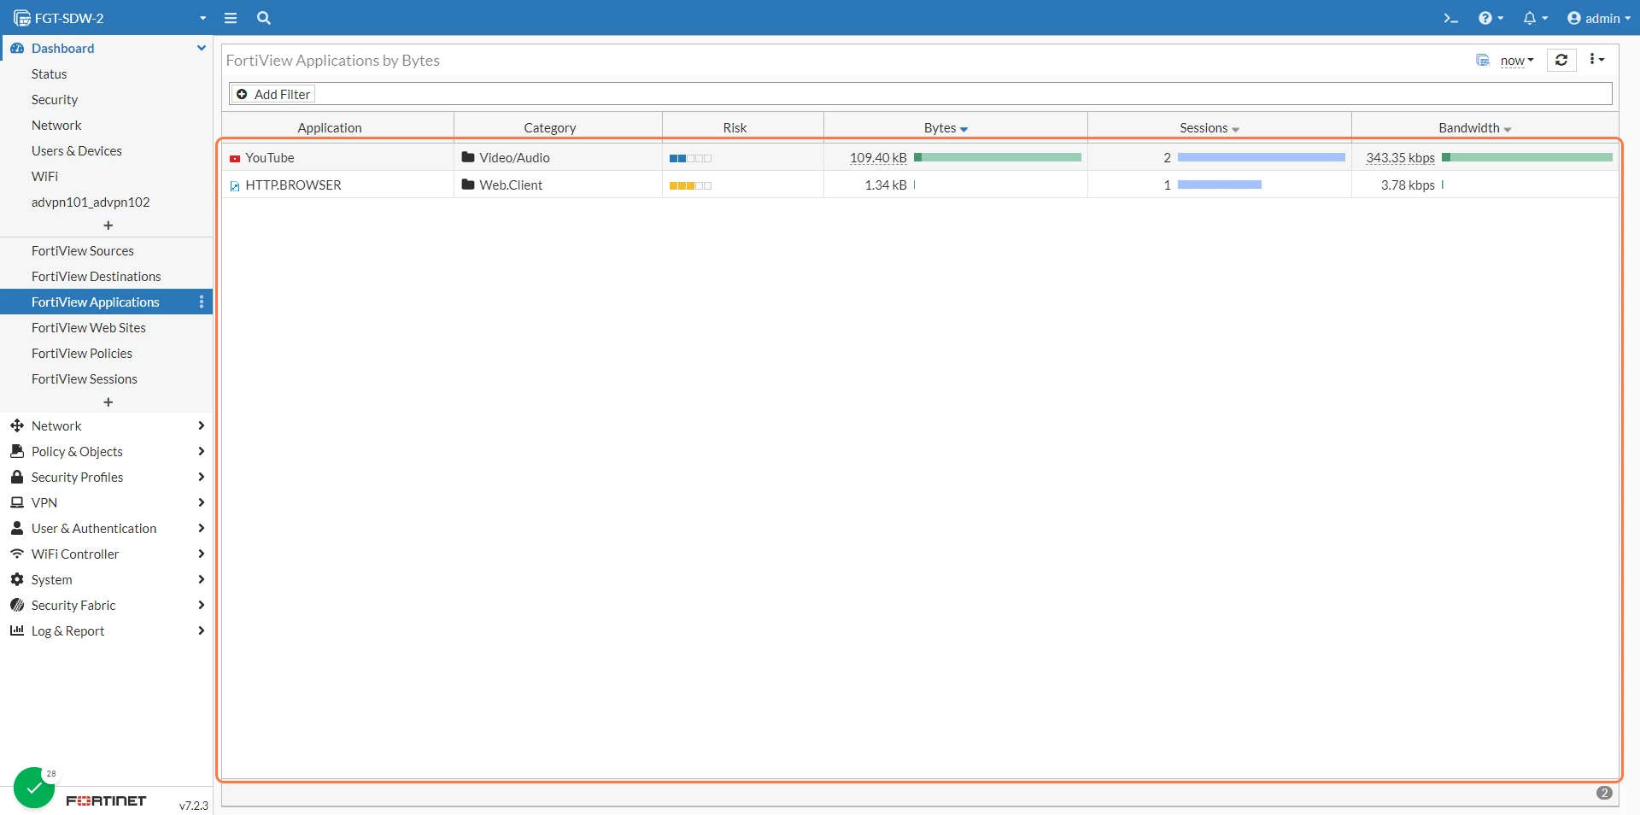Click HTTP.BROWSER risk level indicator
Viewport: 1640px width, 815px height.
coord(690,185)
